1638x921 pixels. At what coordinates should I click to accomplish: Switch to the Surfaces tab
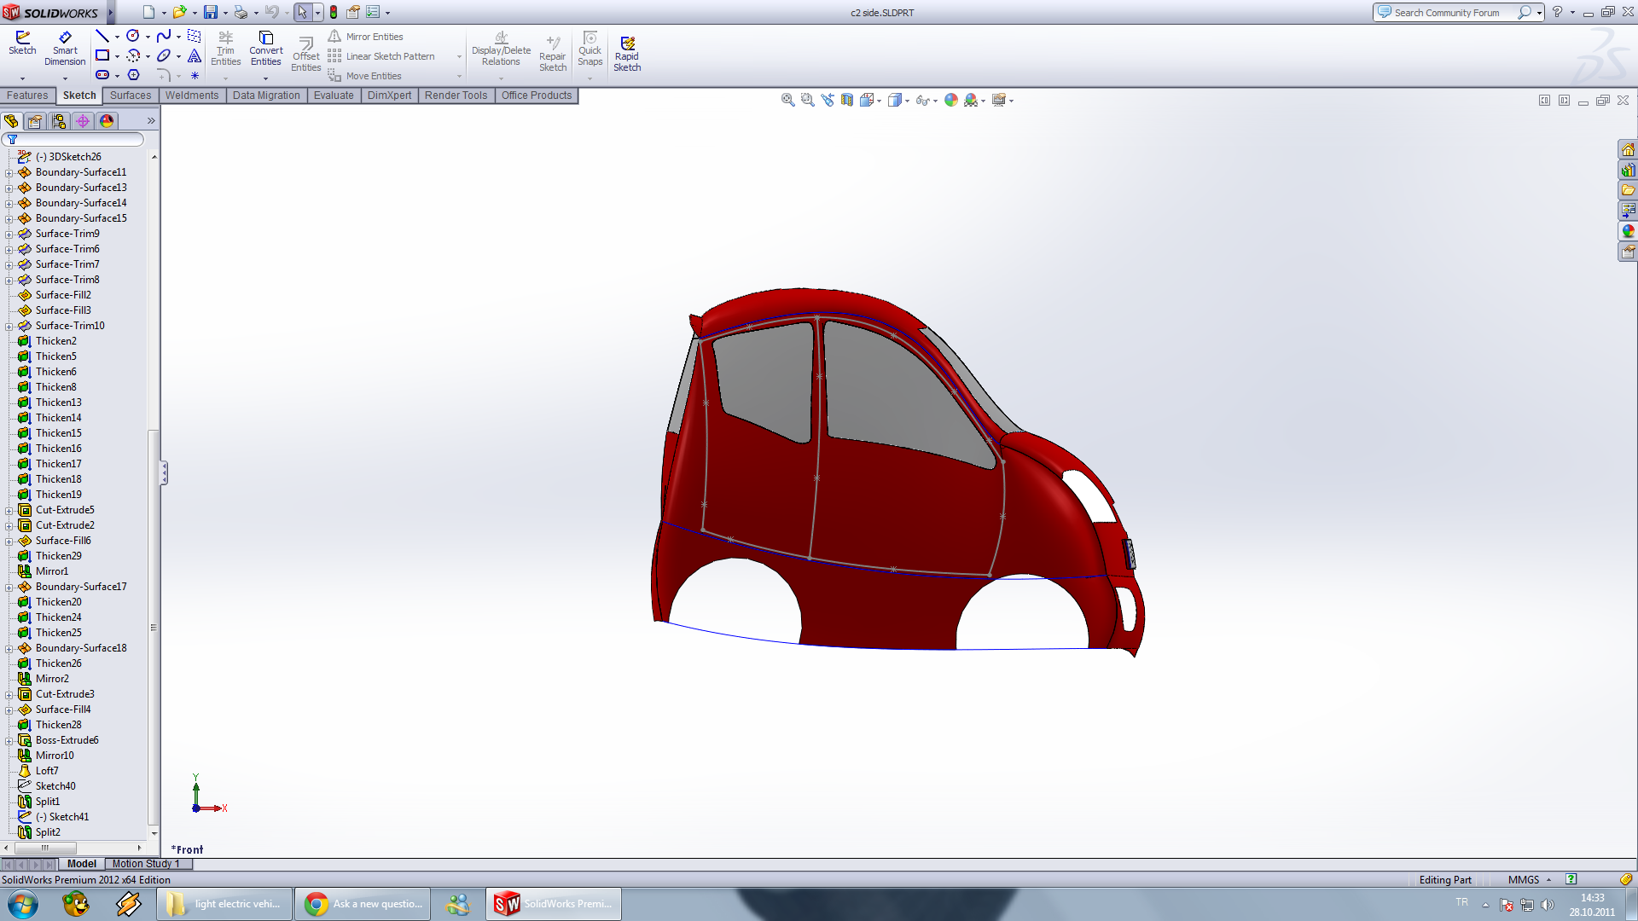tap(130, 96)
